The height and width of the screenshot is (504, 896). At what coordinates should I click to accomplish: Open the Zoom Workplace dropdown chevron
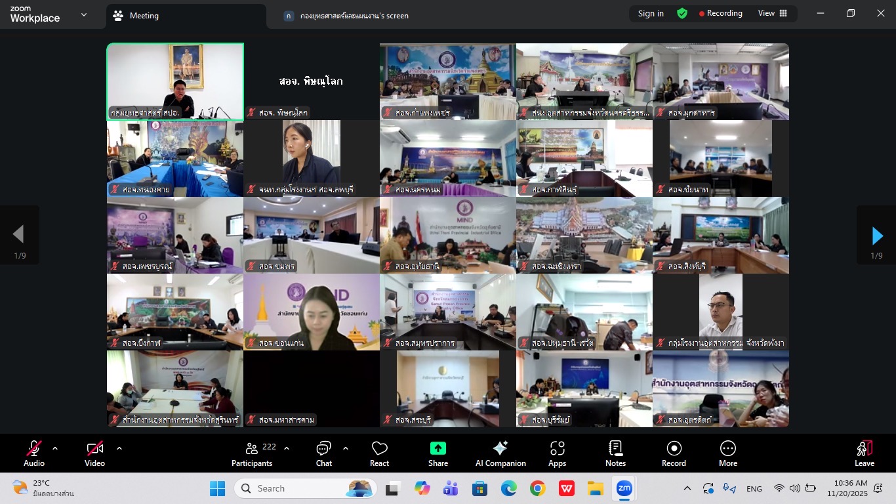coord(84,14)
